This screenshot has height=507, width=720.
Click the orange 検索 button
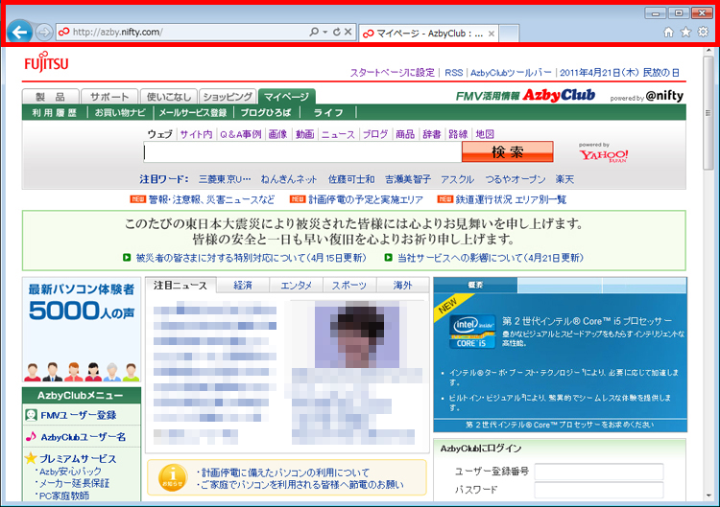pos(508,152)
